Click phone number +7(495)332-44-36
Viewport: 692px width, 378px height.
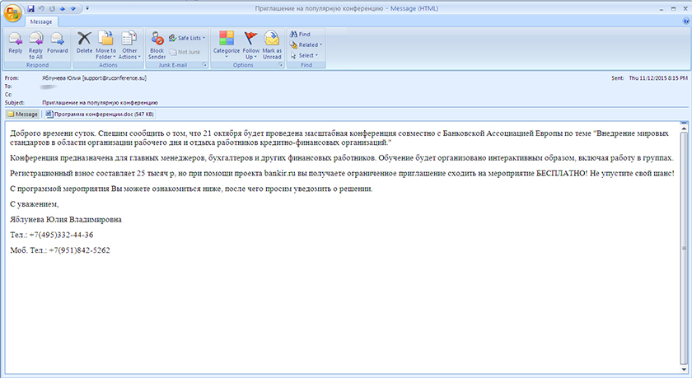(61, 235)
